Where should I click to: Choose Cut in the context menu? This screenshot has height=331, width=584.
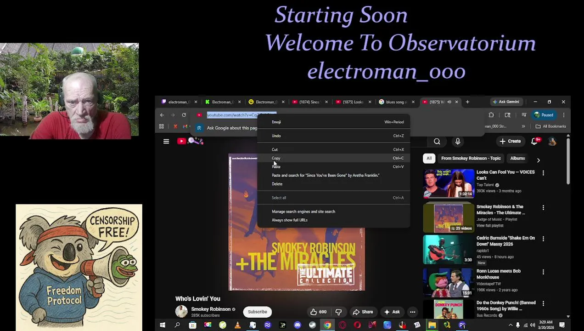[x=333, y=149]
